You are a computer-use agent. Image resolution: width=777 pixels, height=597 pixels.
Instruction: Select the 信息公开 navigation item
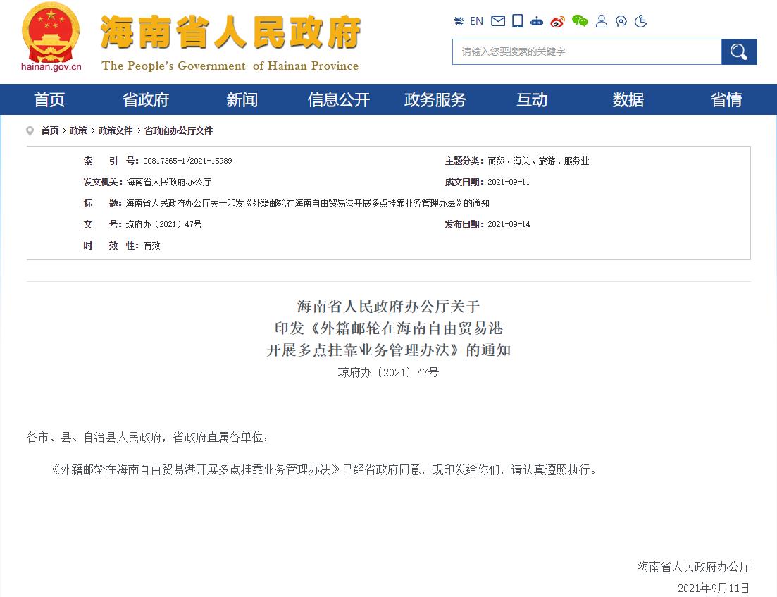tap(339, 100)
